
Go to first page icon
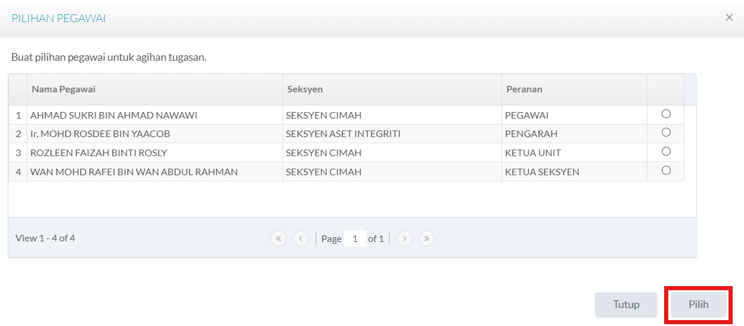(278, 238)
